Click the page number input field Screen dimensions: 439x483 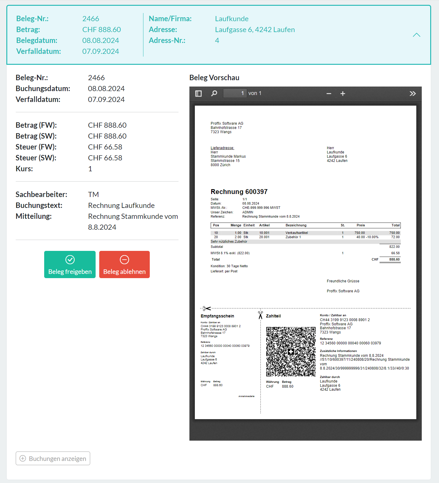tap(235, 93)
